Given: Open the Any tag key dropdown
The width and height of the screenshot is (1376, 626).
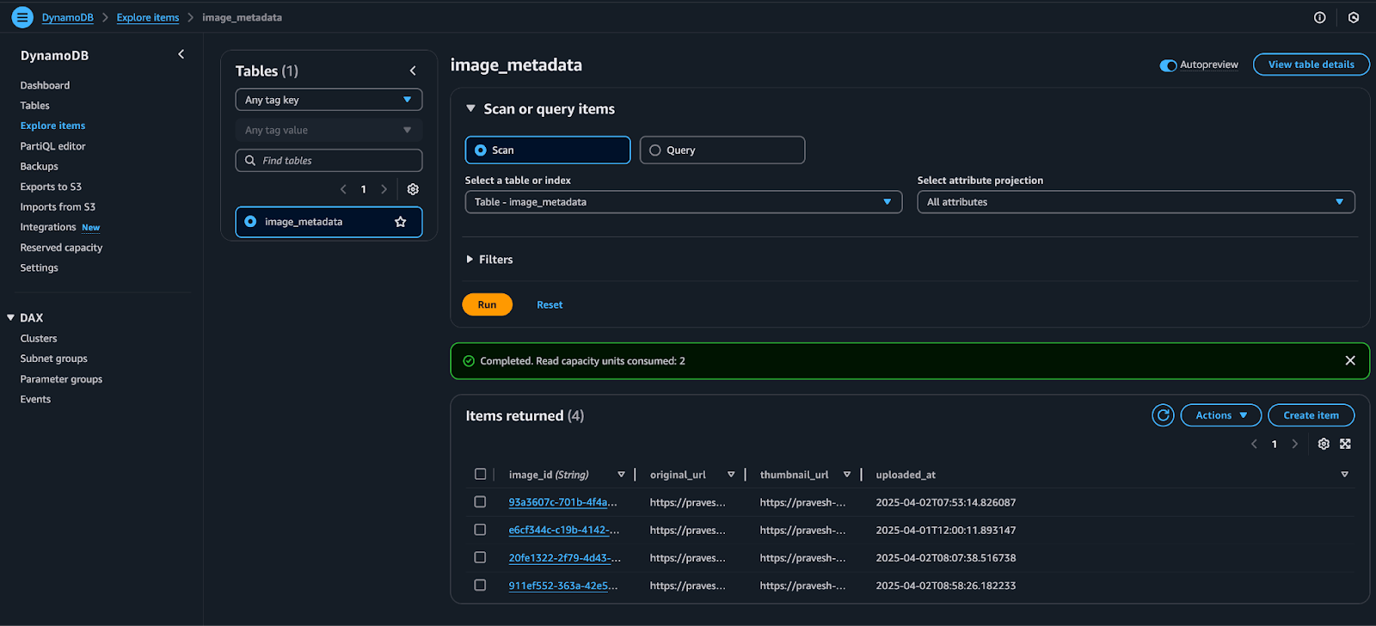Looking at the screenshot, I should [329, 100].
